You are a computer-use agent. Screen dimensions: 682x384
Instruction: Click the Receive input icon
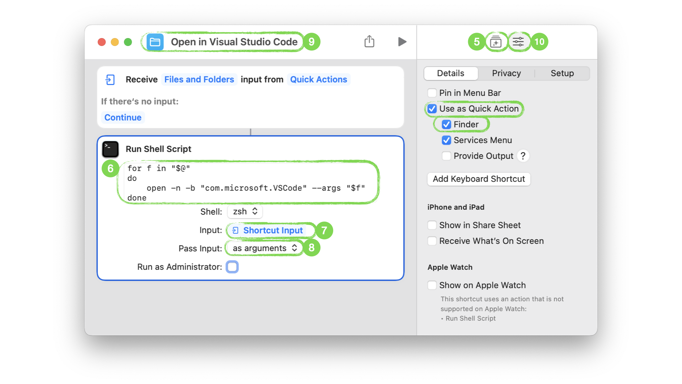tap(110, 79)
